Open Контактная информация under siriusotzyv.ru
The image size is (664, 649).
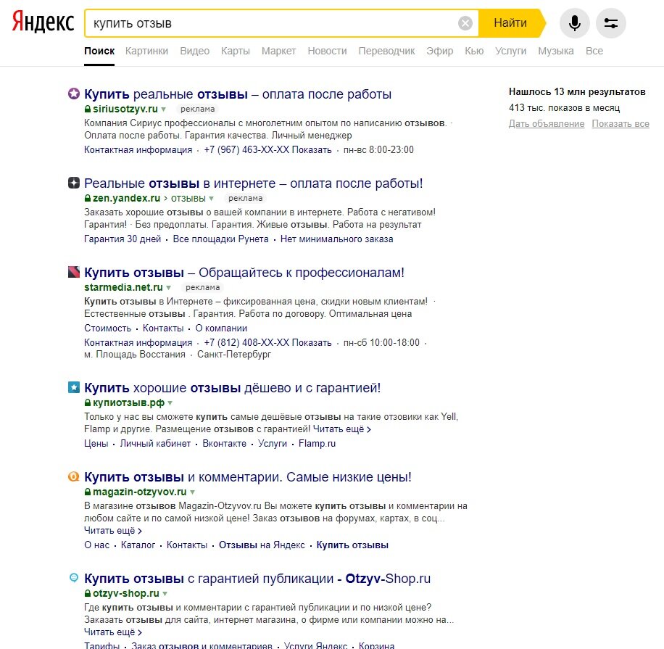138,150
